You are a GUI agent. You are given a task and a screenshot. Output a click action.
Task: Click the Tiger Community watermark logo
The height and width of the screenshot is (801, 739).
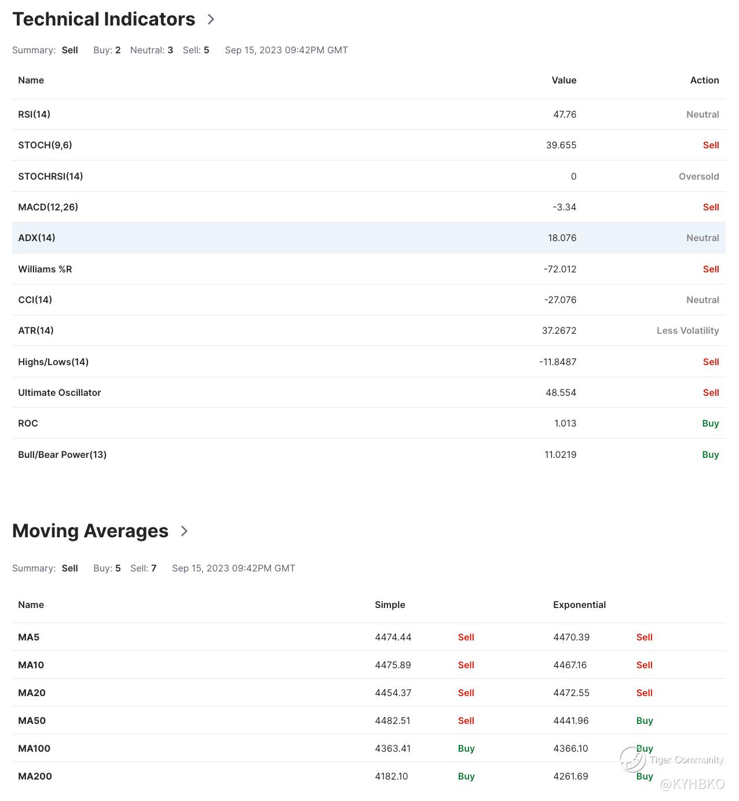(x=632, y=759)
